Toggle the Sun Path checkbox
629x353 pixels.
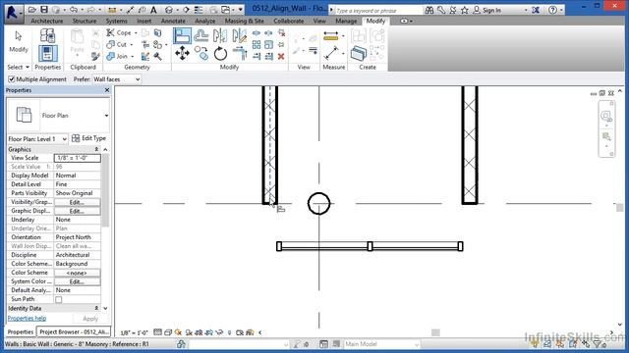pos(59,299)
